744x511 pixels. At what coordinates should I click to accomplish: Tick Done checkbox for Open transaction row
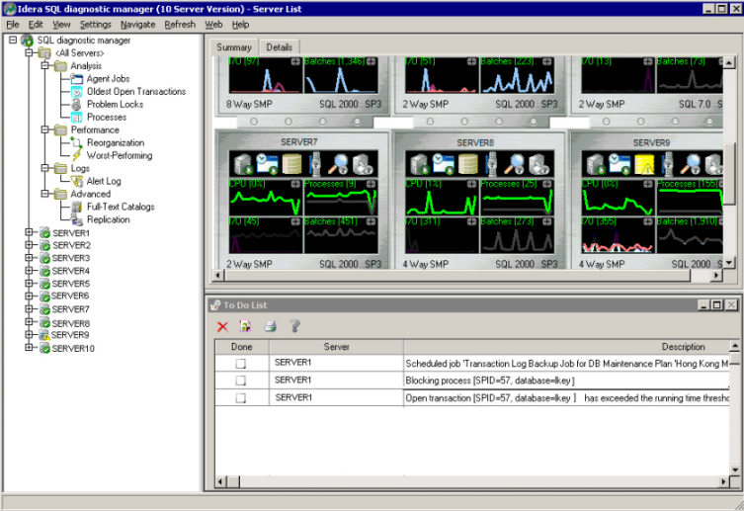[x=240, y=397]
